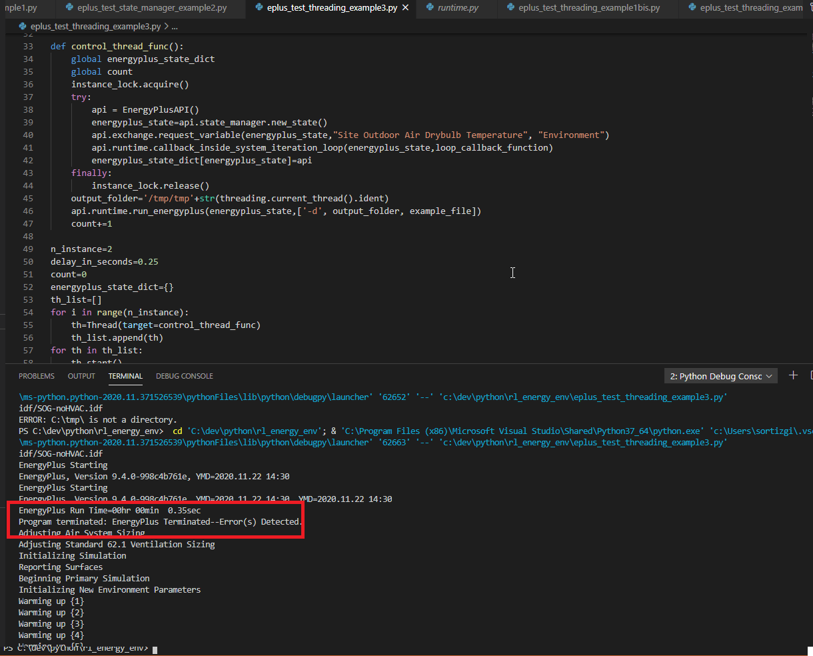Click terminal line 'EnergyPlus Run Time=00hr 00min 0.35sec'
This screenshot has width=813, height=656.
point(110,511)
